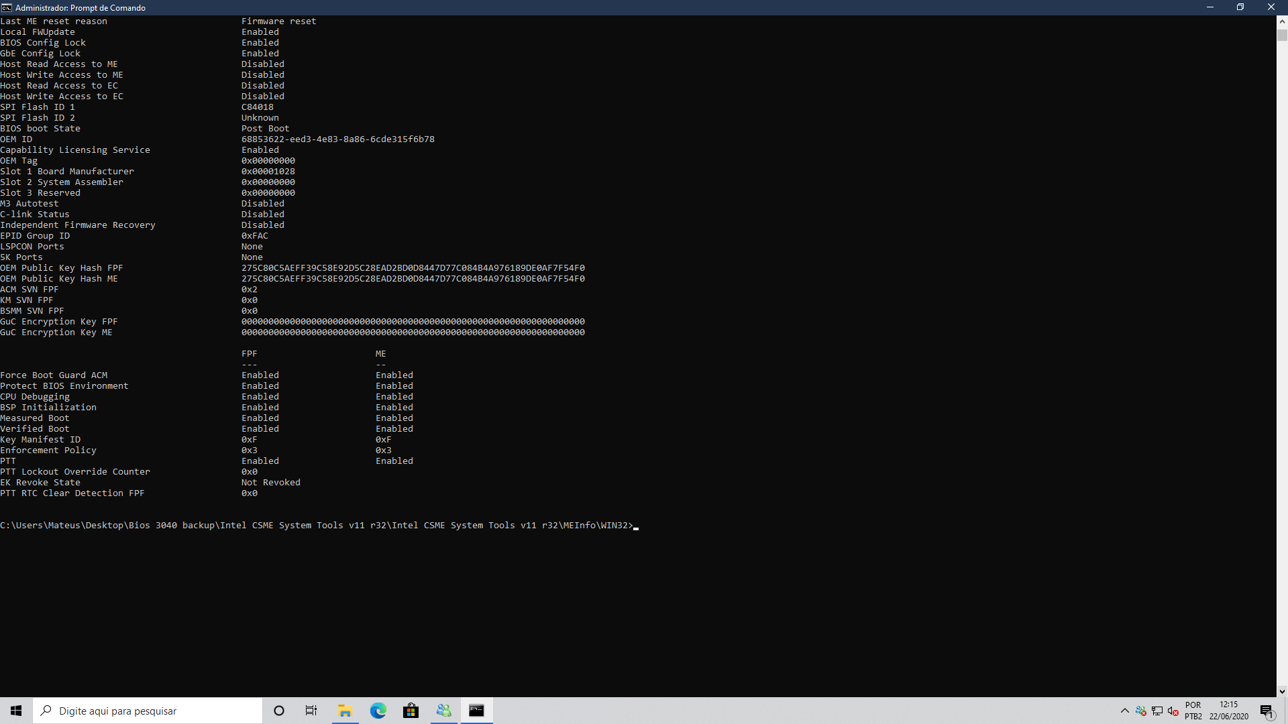Click the 'PTT Lockout Override Counter' label

click(x=75, y=472)
